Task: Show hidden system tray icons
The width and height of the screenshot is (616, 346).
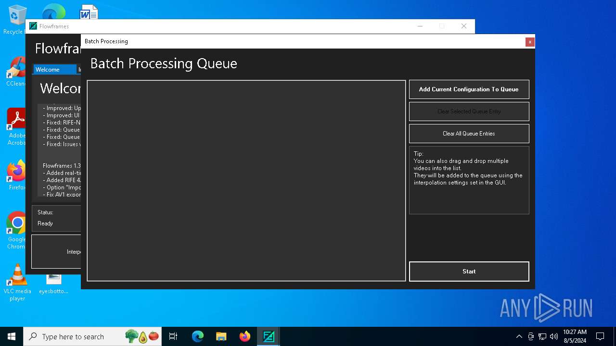Action: 519,336
